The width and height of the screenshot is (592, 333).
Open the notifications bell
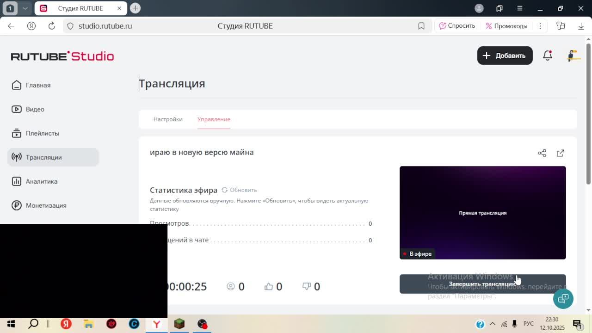[548, 55]
